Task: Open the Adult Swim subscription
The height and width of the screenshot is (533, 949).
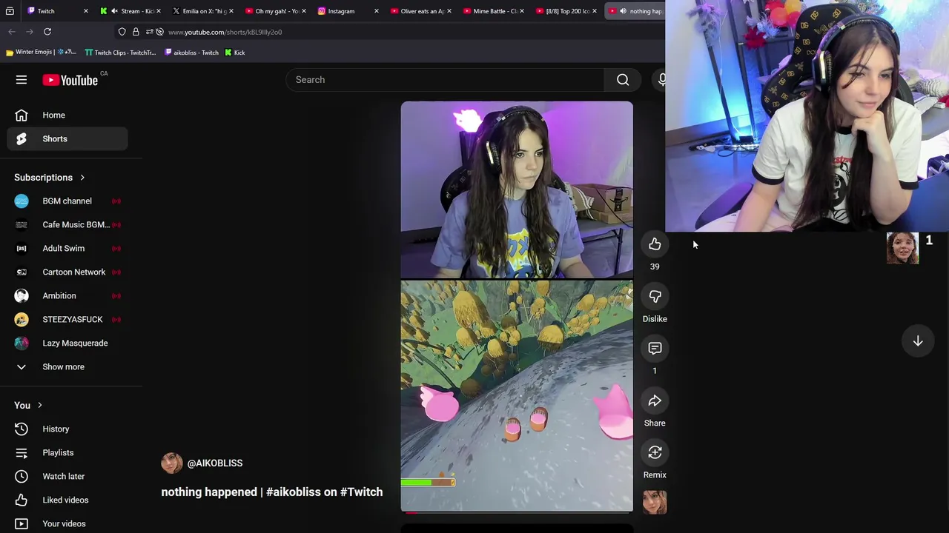Action: coord(67,249)
